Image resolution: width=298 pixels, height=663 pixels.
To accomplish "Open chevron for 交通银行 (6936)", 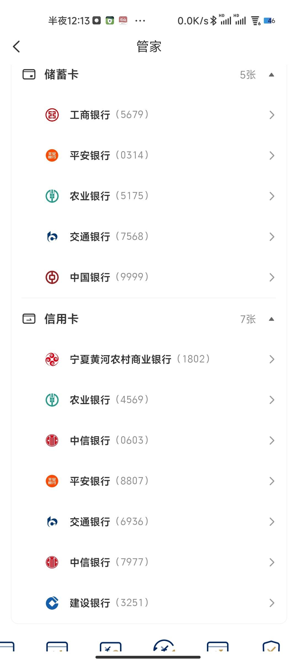I will (x=272, y=522).
